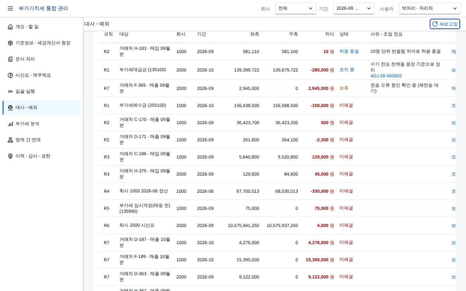Select the row 거래처 F-189 · 매출 10월분
466x291 pixels.
277,260
